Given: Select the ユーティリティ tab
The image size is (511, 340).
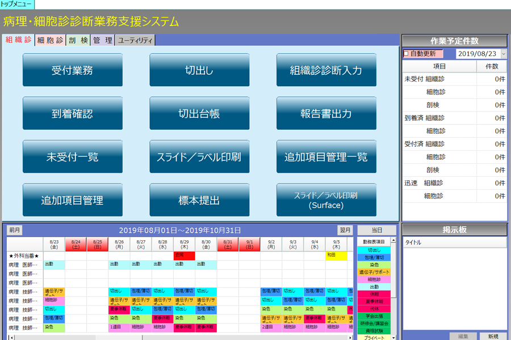Looking at the screenshot, I should 135,40.
